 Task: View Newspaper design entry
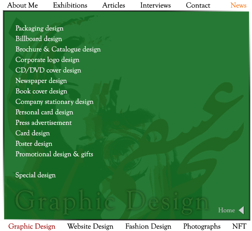41,81
